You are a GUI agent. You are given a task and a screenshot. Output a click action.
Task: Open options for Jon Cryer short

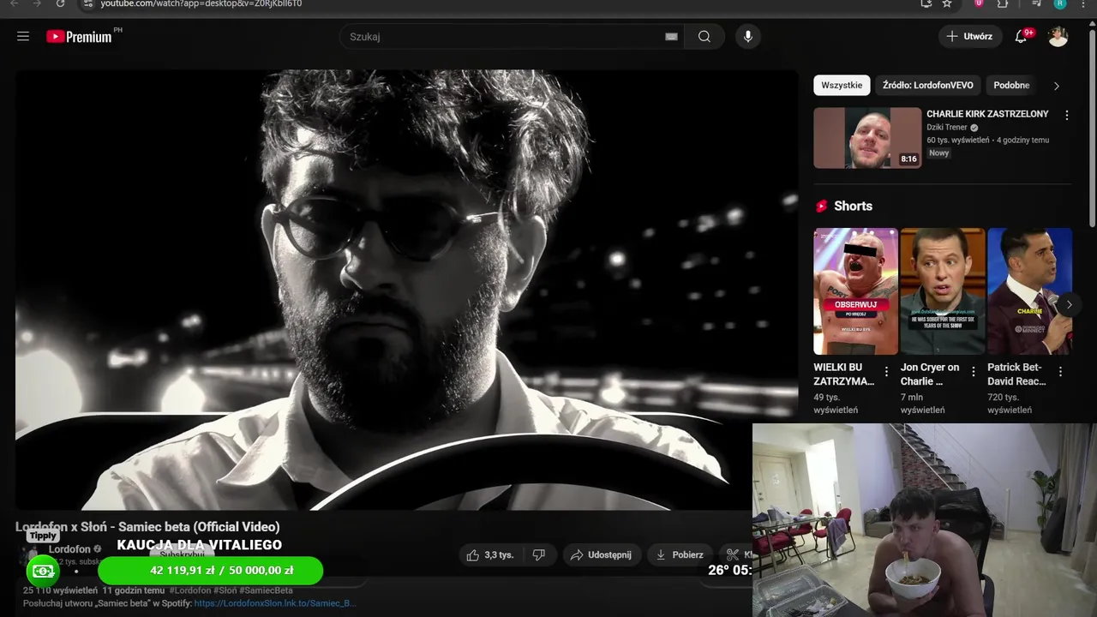tap(974, 372)
